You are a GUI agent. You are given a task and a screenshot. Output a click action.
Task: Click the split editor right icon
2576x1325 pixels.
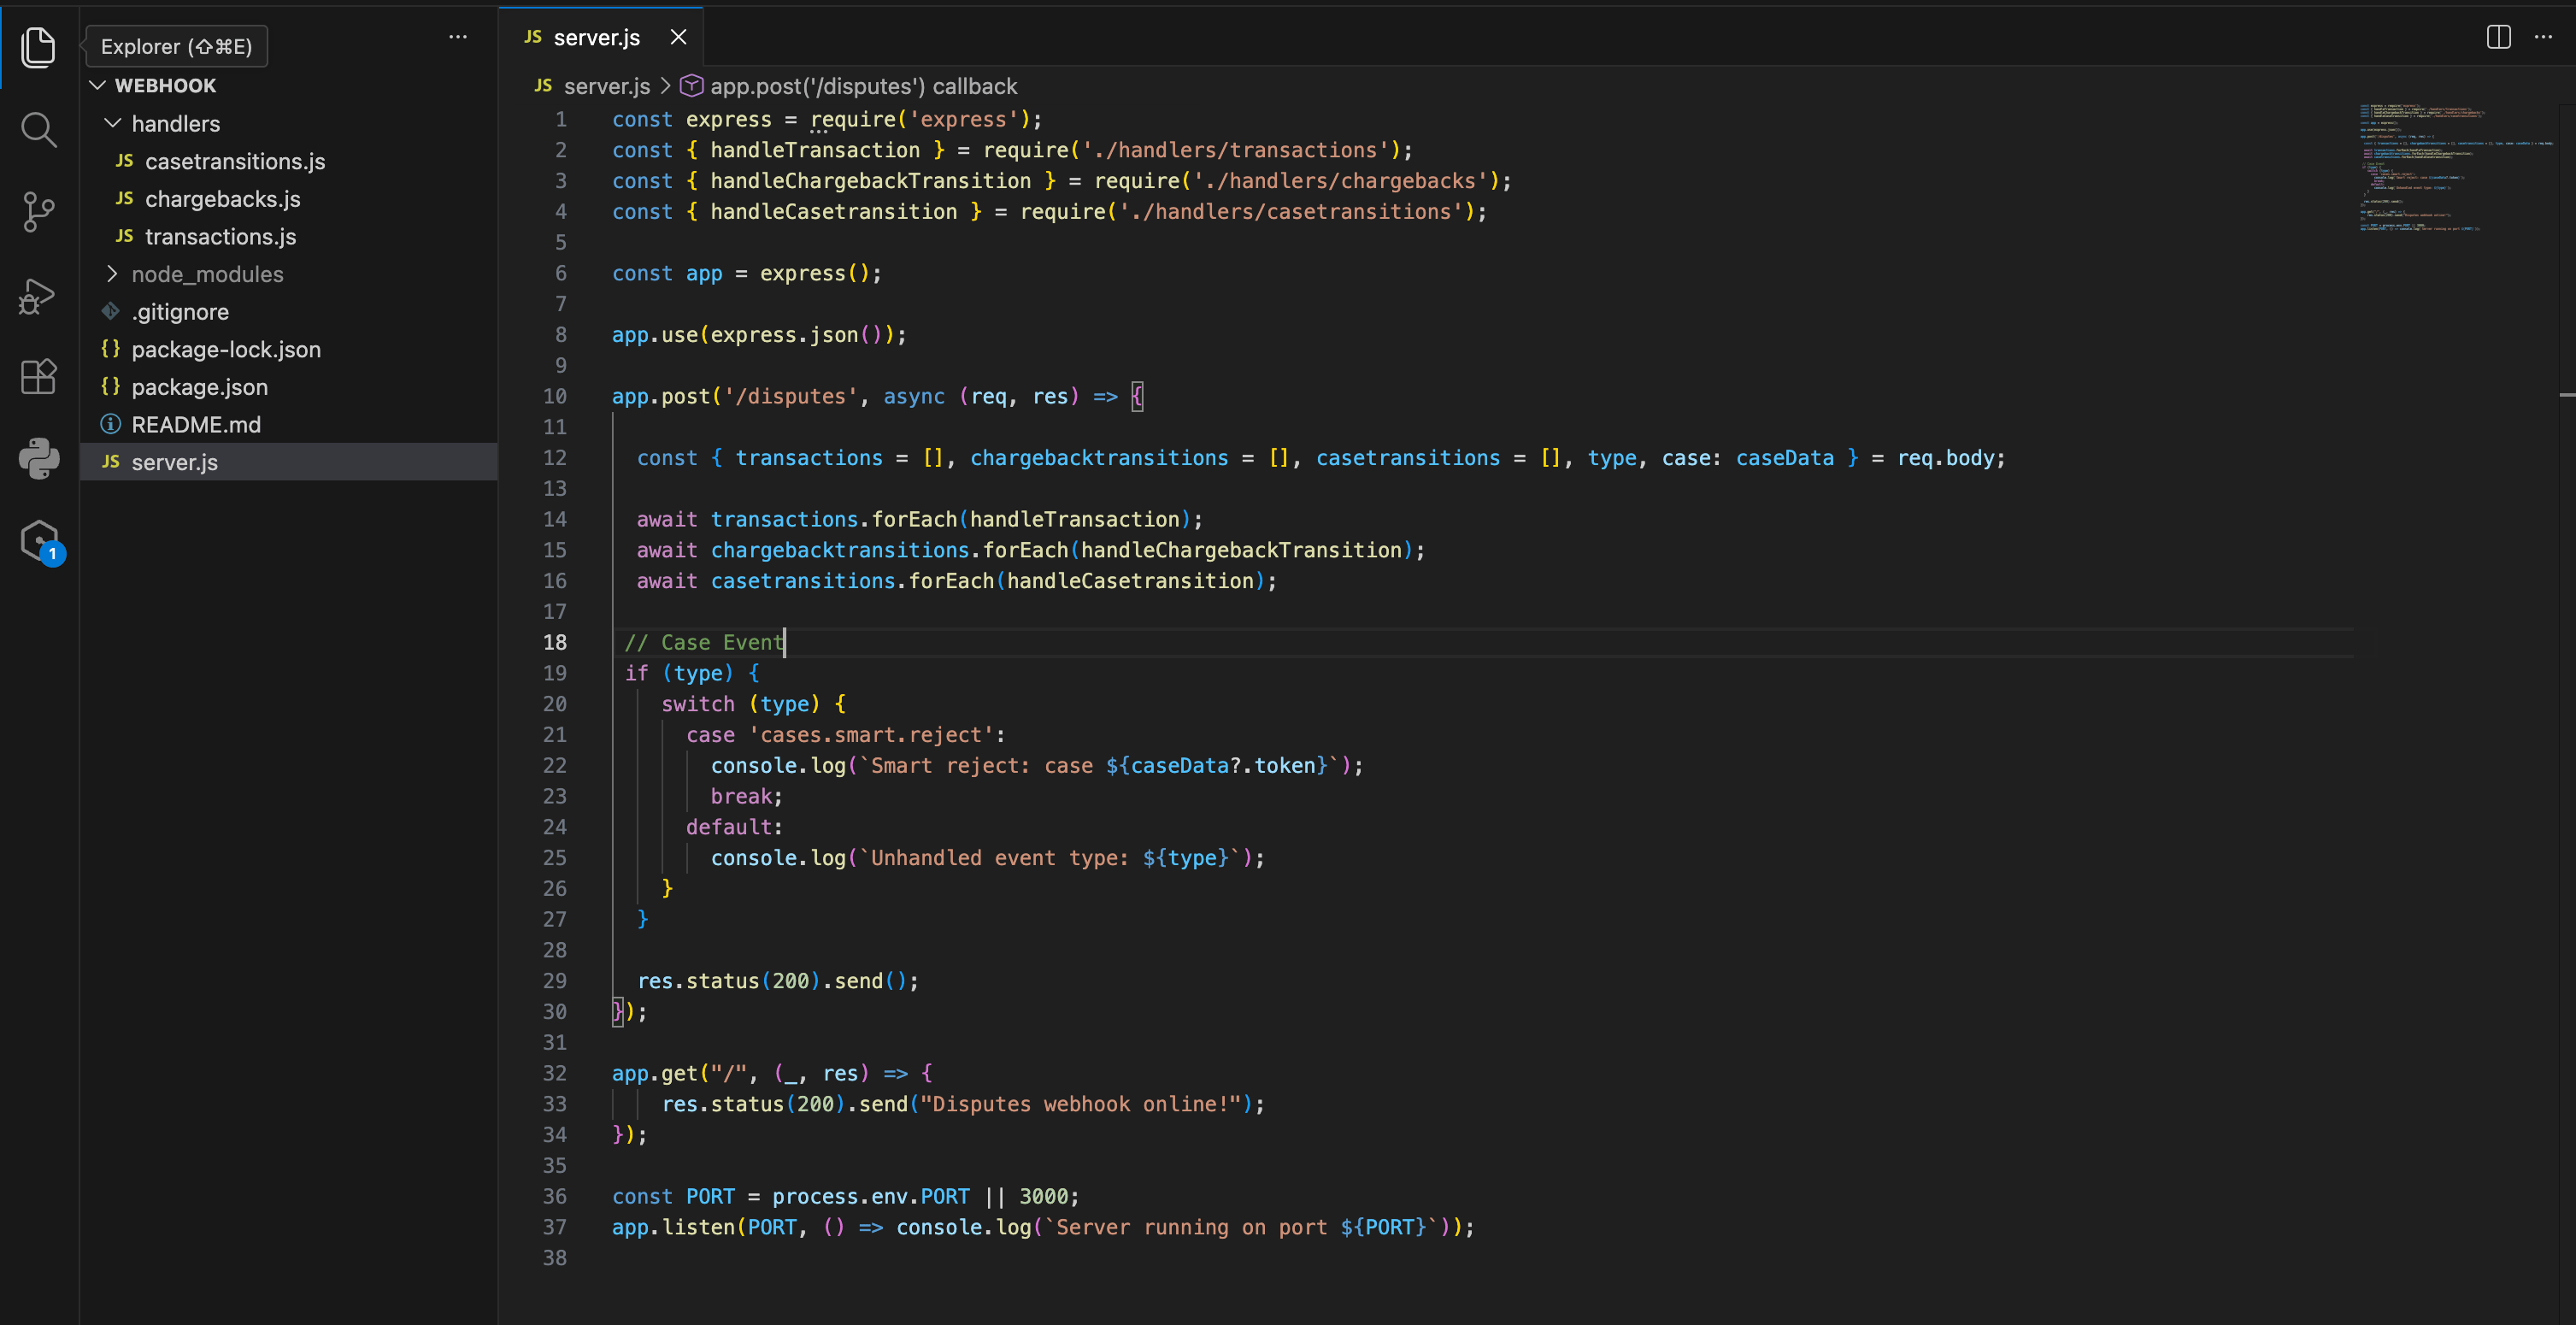click(x=2498, y=37)
